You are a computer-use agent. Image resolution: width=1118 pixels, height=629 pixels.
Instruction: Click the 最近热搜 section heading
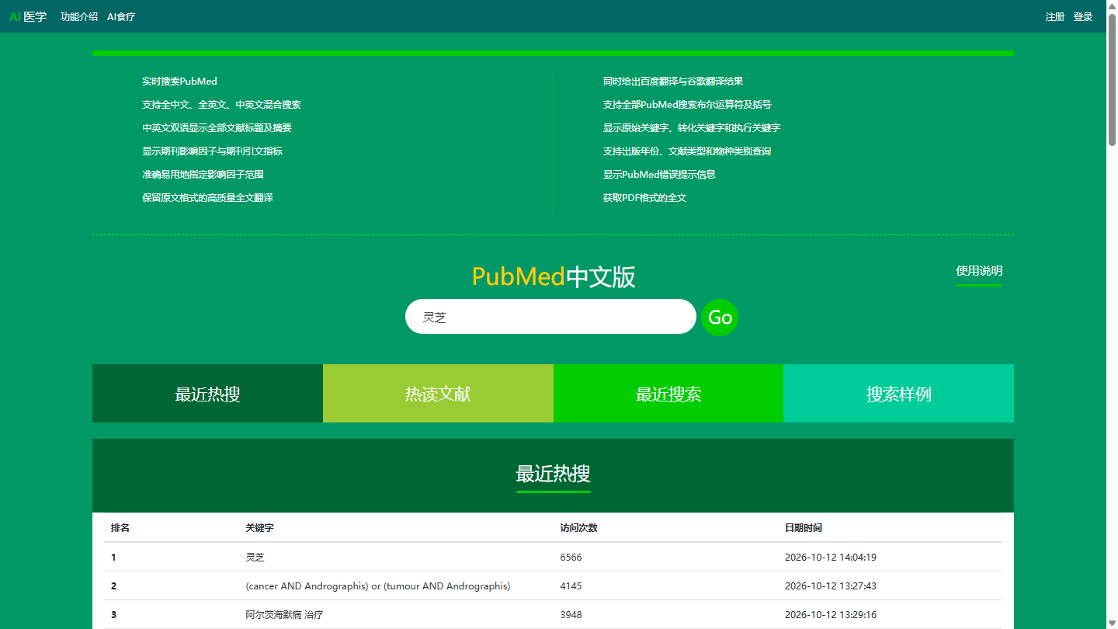(x=553, y=474)
